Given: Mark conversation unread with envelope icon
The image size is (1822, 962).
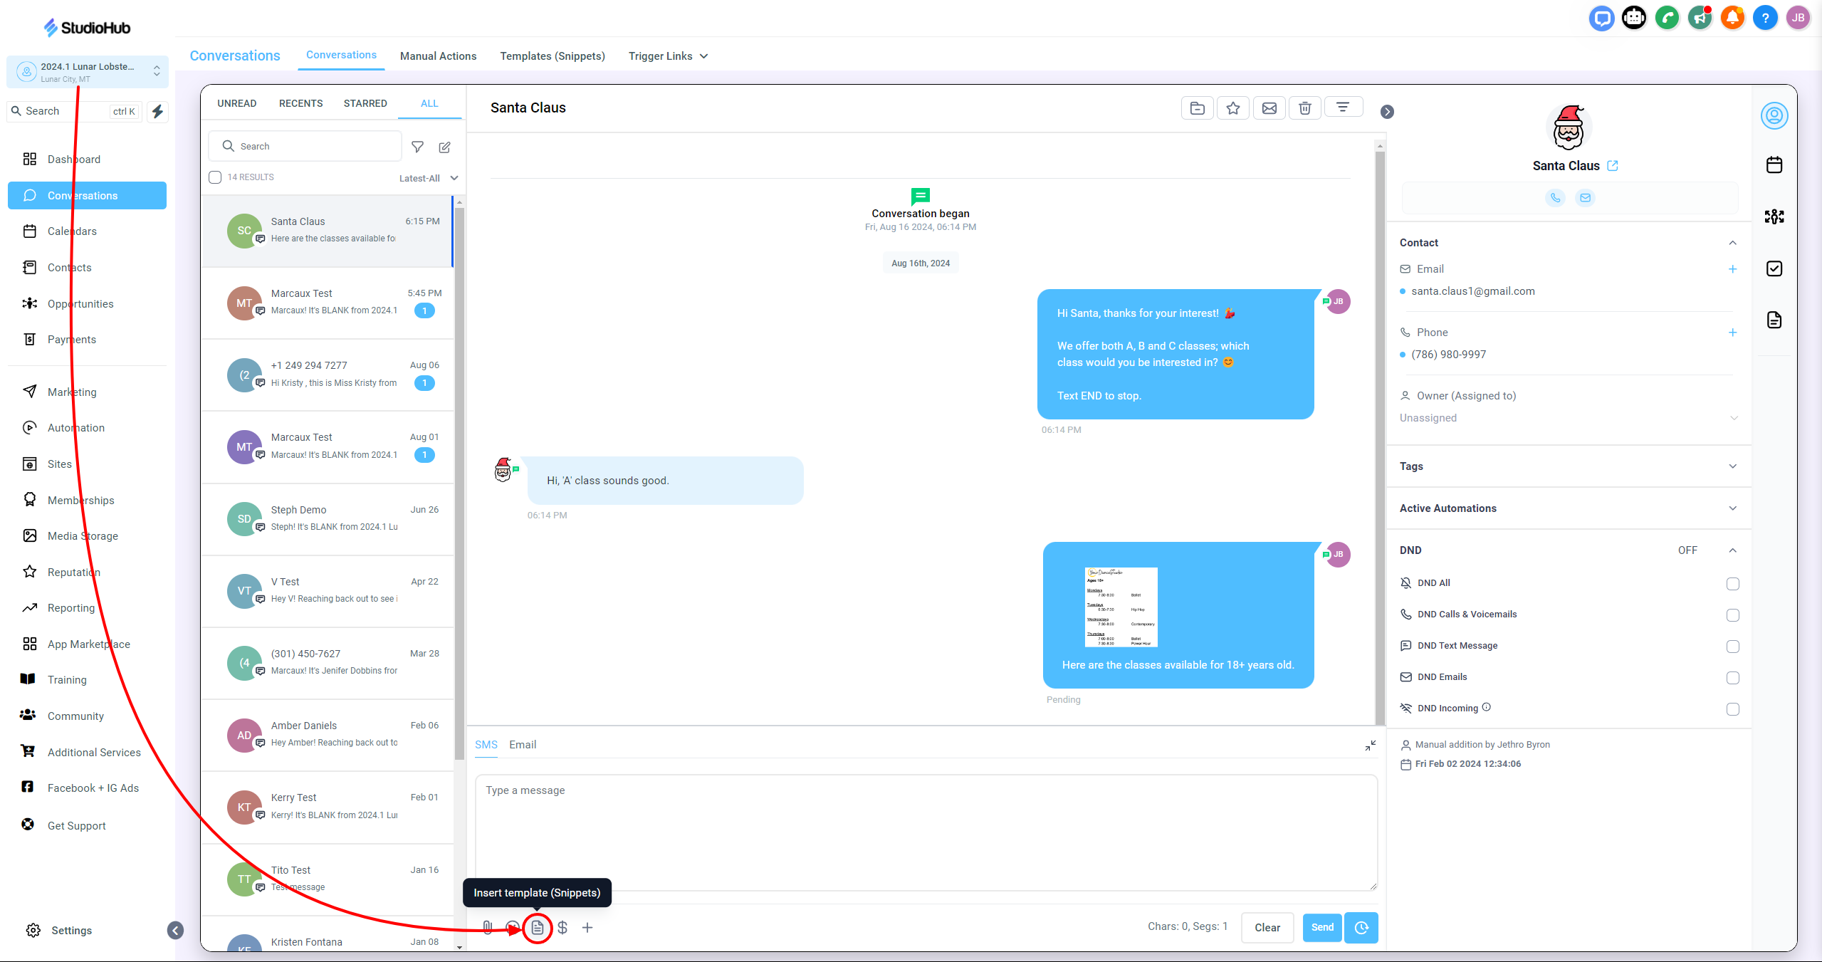Looking at the screenshot, I should (1269, 108).
